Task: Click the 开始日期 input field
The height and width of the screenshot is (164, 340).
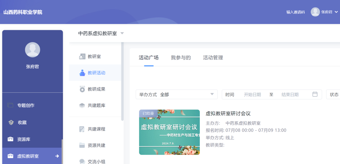Action: point(252,95)
